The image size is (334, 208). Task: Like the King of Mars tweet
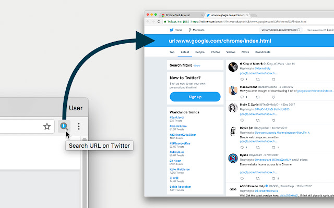273,80
